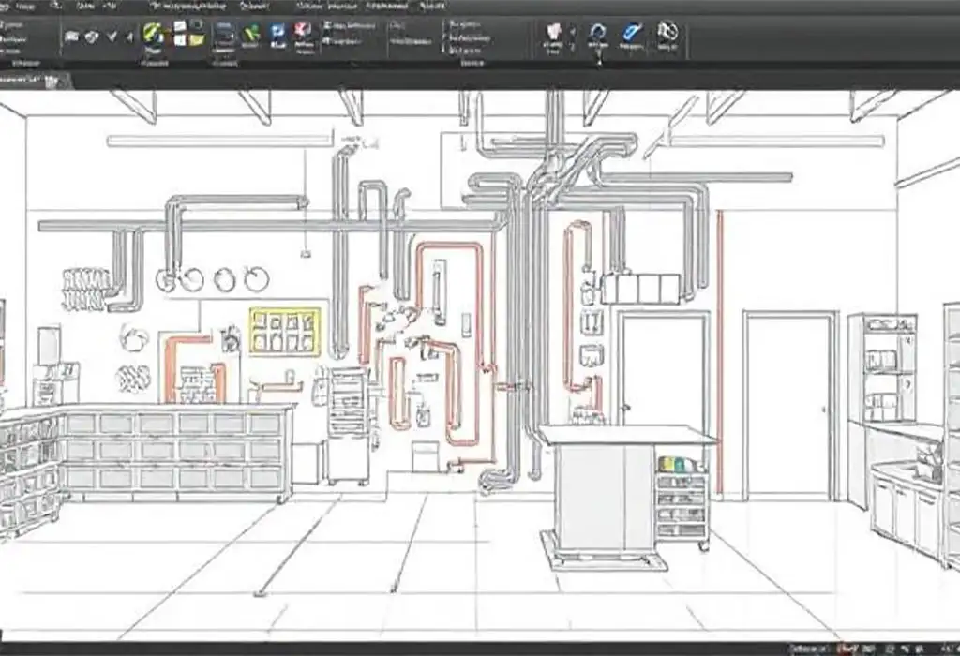This screenshot has height=656, width=960.
Task: Click the blue checkmark pen icon
Action: [x=631, y=33]
